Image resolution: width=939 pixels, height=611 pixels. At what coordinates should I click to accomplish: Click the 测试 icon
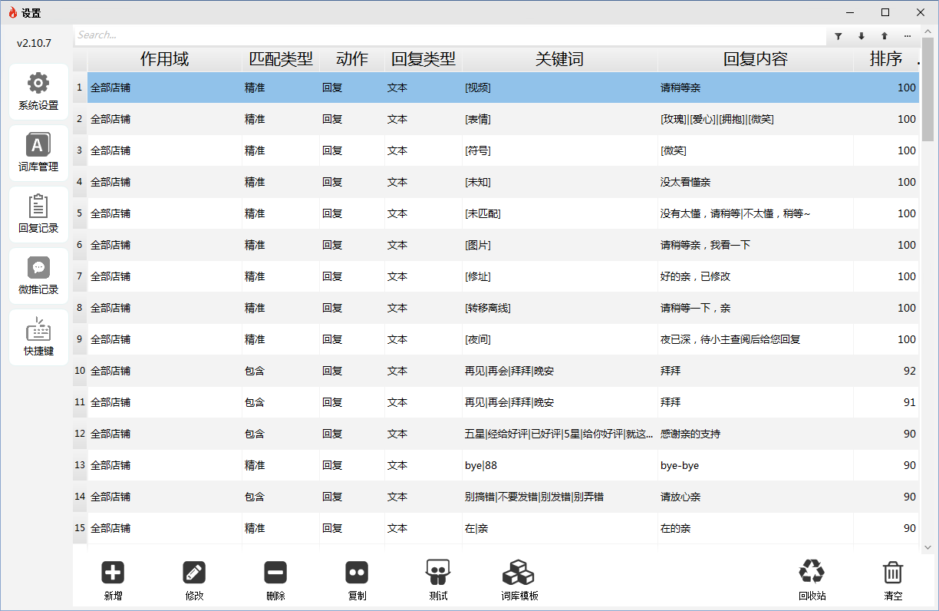438,572
